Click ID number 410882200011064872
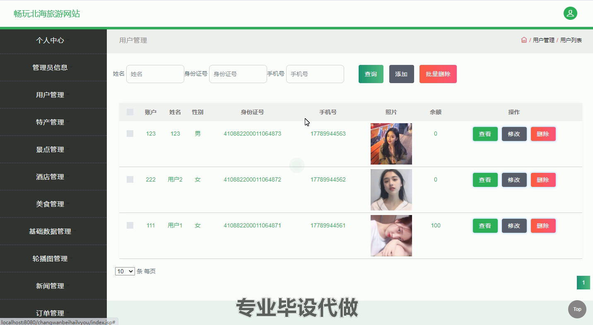Screen dimensions: 593x325 pyautogui.click(x=253, y=179)
